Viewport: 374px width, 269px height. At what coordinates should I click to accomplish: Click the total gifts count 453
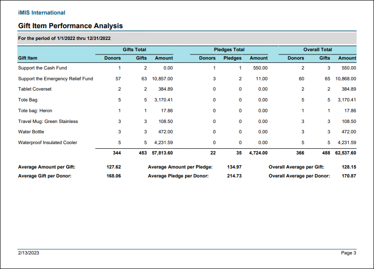tap(143, 153)
